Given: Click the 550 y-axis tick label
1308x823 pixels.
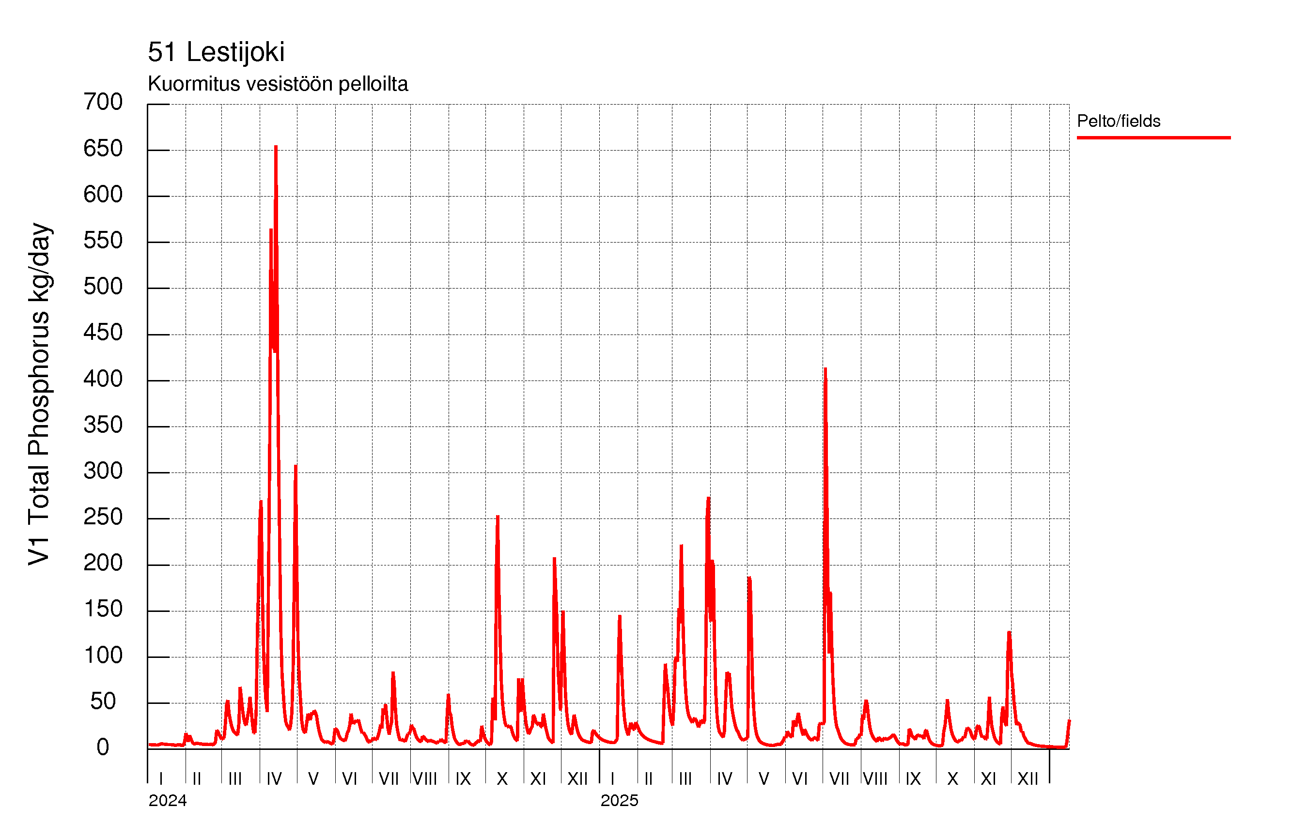Looking at the screenshot, I should point(103,240).
